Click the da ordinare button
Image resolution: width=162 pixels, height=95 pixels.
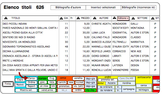pyautogui.click(x=106, y=87)
